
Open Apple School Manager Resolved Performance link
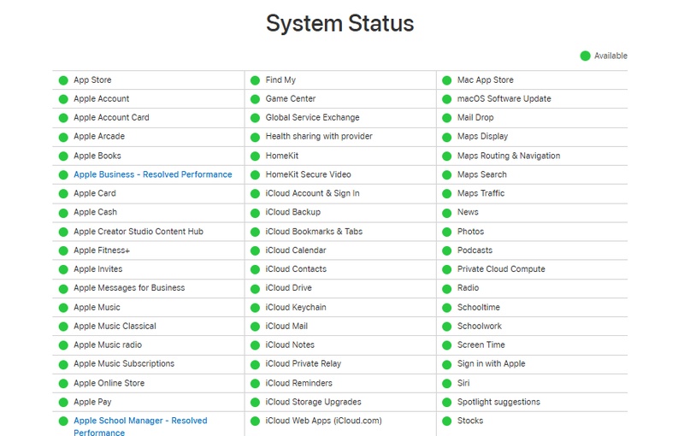(140, 427)
